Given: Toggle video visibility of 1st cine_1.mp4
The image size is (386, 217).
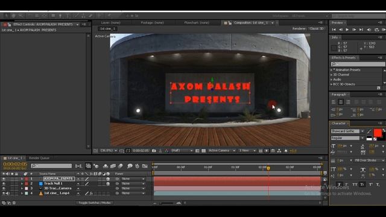Looking at the screenshot, I should click(4, 193).
